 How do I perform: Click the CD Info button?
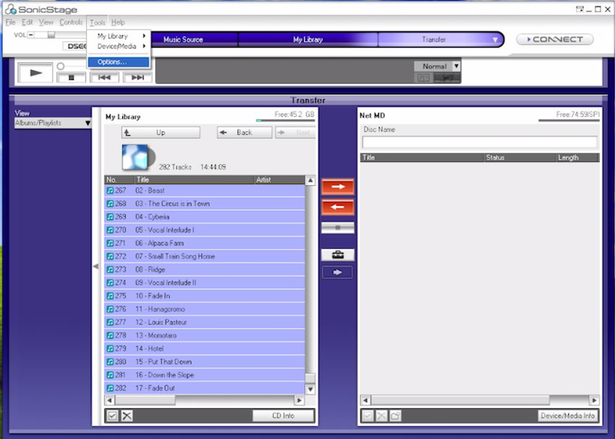284,416
